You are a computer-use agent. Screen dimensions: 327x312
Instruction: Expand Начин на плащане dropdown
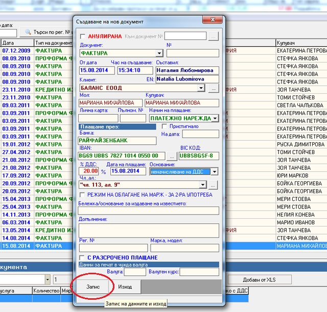tap(215, 118)
